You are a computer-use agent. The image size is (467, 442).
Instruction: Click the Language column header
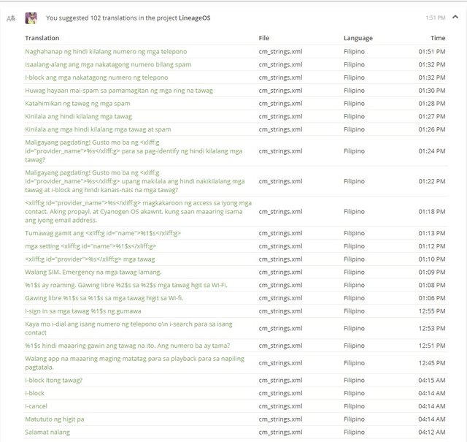coord(358,38)
